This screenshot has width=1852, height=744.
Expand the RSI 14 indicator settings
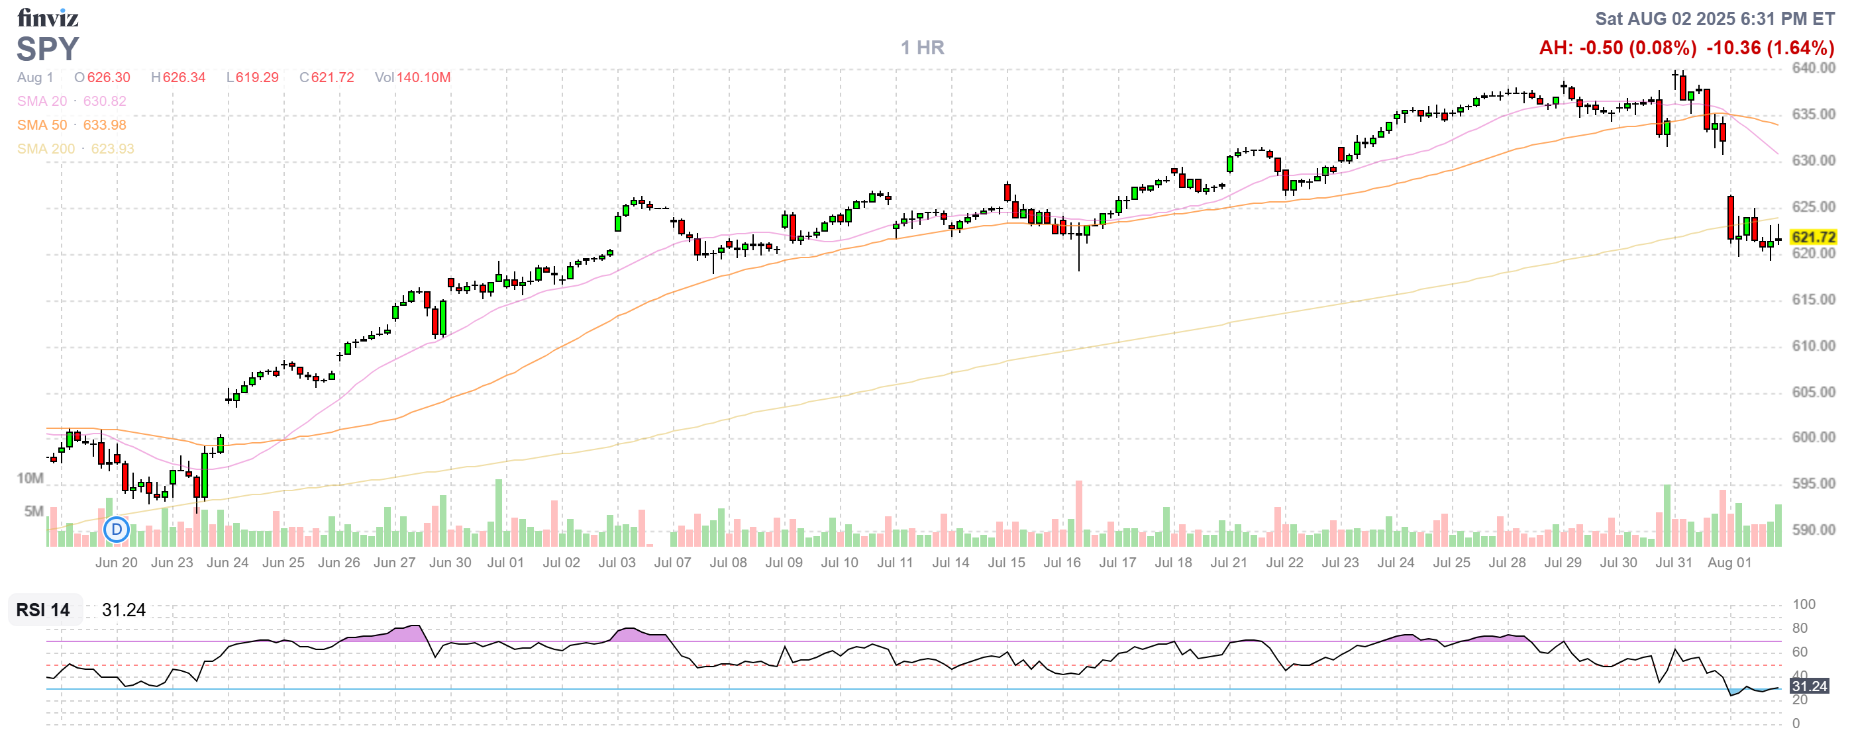43,611
